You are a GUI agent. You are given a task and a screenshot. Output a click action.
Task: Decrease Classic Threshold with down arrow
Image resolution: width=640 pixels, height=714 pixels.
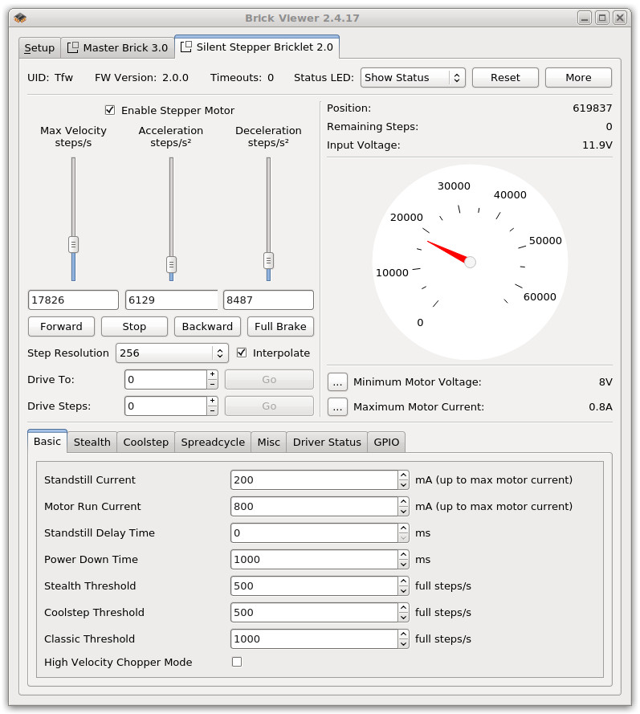tap(403, 643)
